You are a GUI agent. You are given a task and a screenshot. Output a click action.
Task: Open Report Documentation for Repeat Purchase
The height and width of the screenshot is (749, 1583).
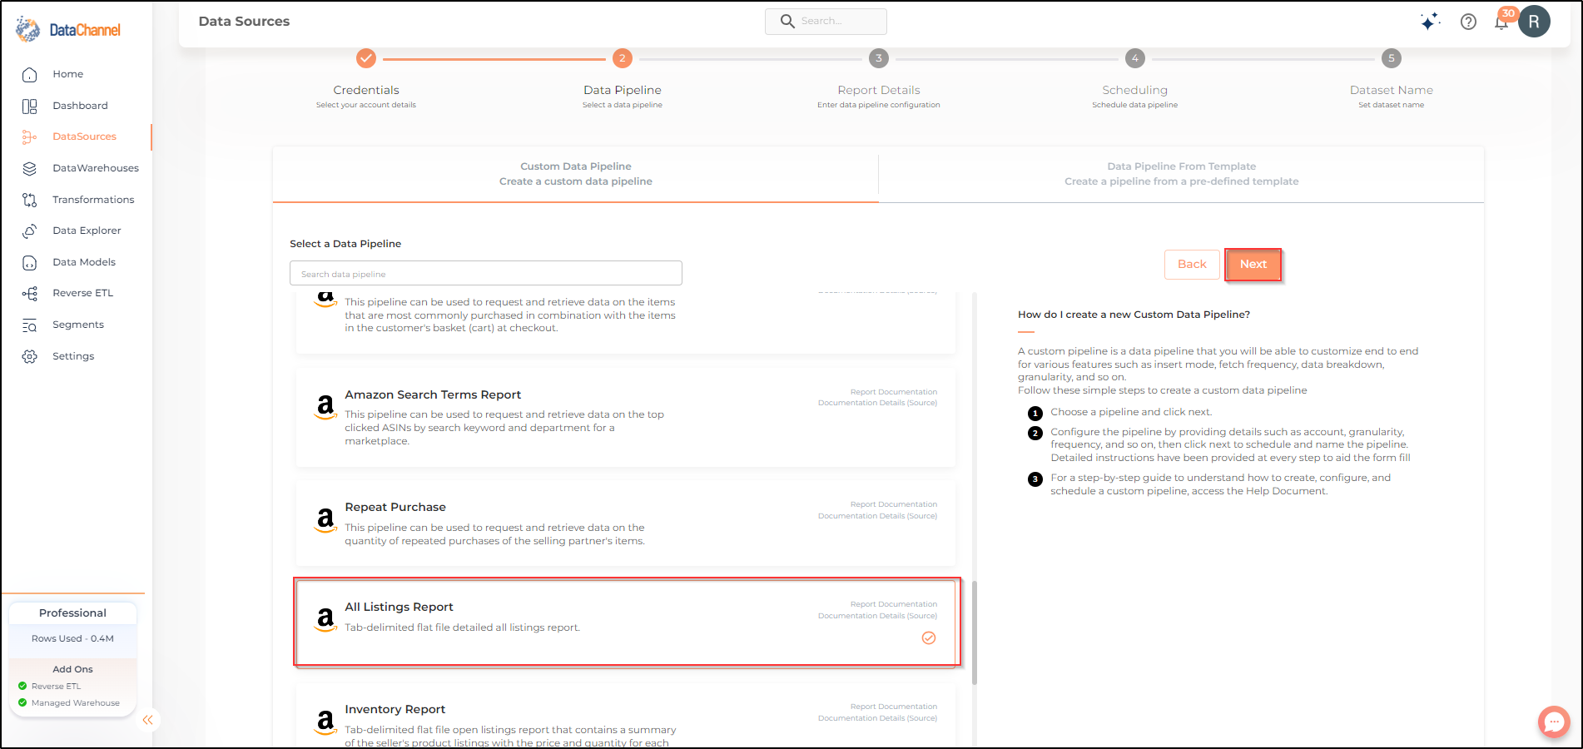[x=894, y=504]
